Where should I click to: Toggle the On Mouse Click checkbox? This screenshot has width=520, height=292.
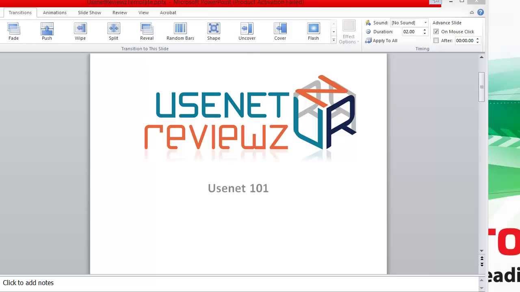(436, 32)
